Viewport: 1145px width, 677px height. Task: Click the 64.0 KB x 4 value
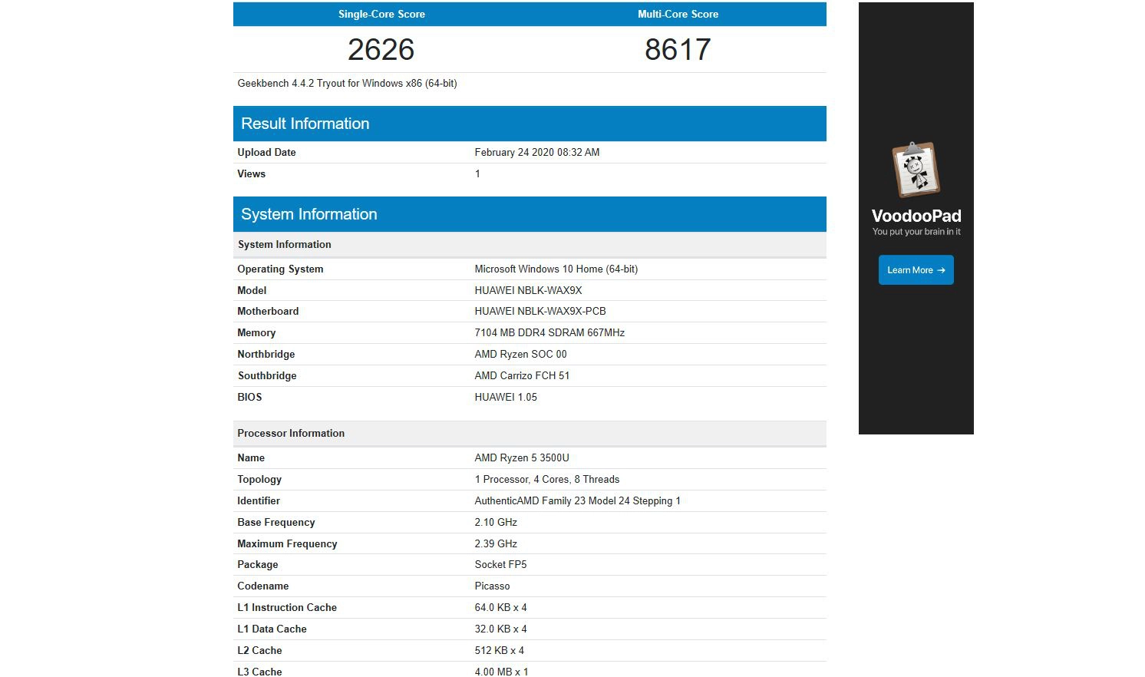pos(500,607)
